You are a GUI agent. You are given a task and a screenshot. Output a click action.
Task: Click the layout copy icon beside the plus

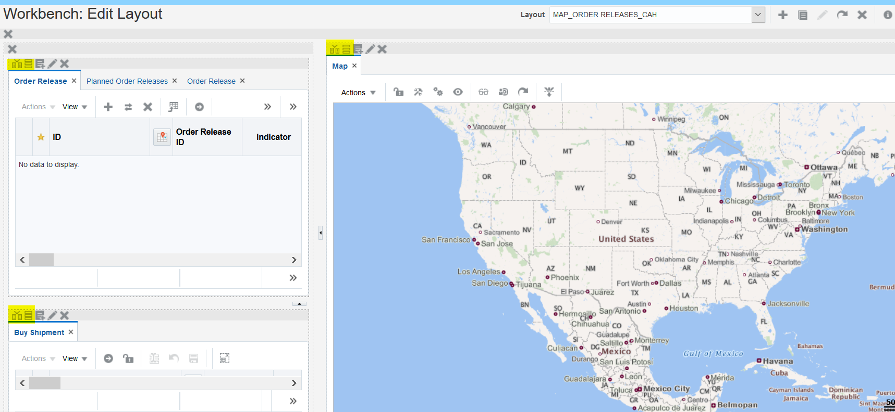click(x=803, y=15)
